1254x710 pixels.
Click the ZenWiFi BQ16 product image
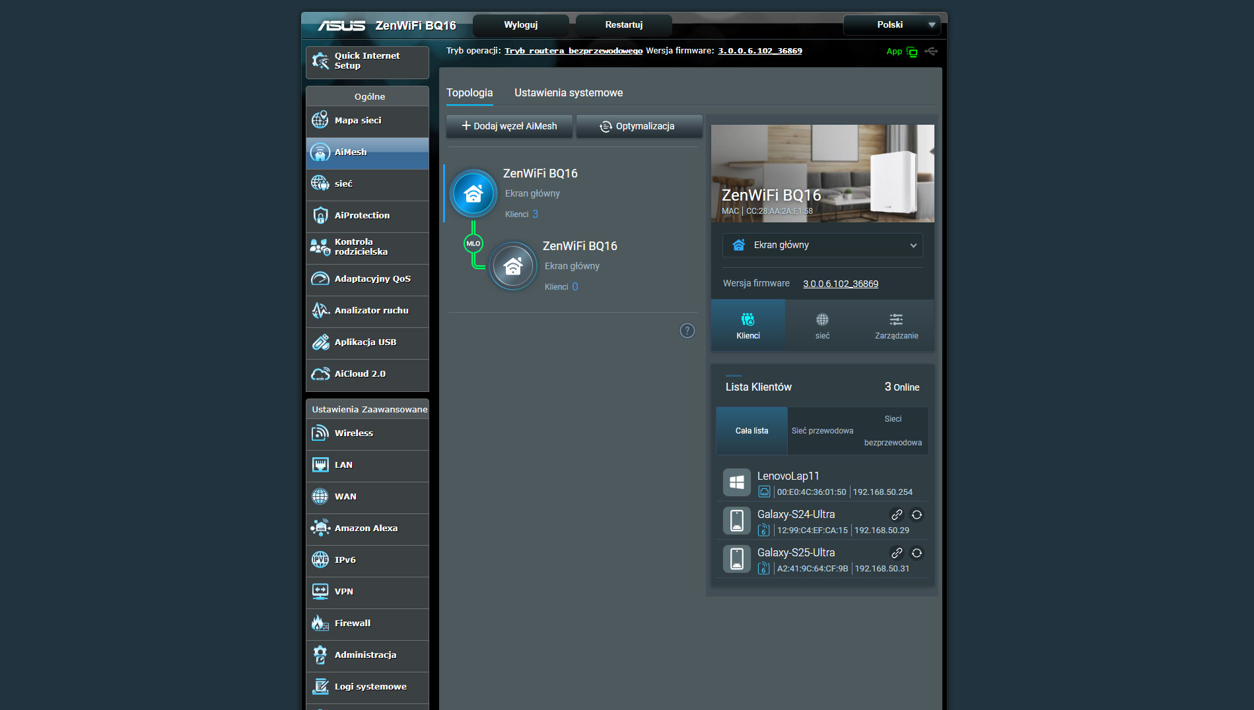click(823, 173)
